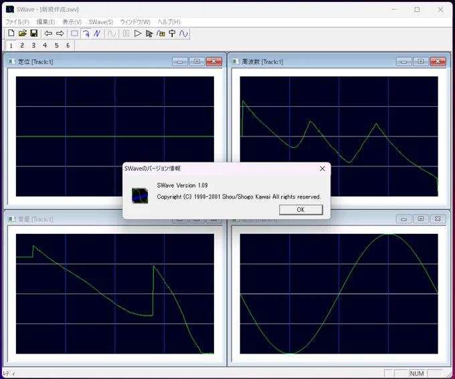Close the bottom-right waveform child window
This screenshot has width=455, height=379.
click(438, 219)
